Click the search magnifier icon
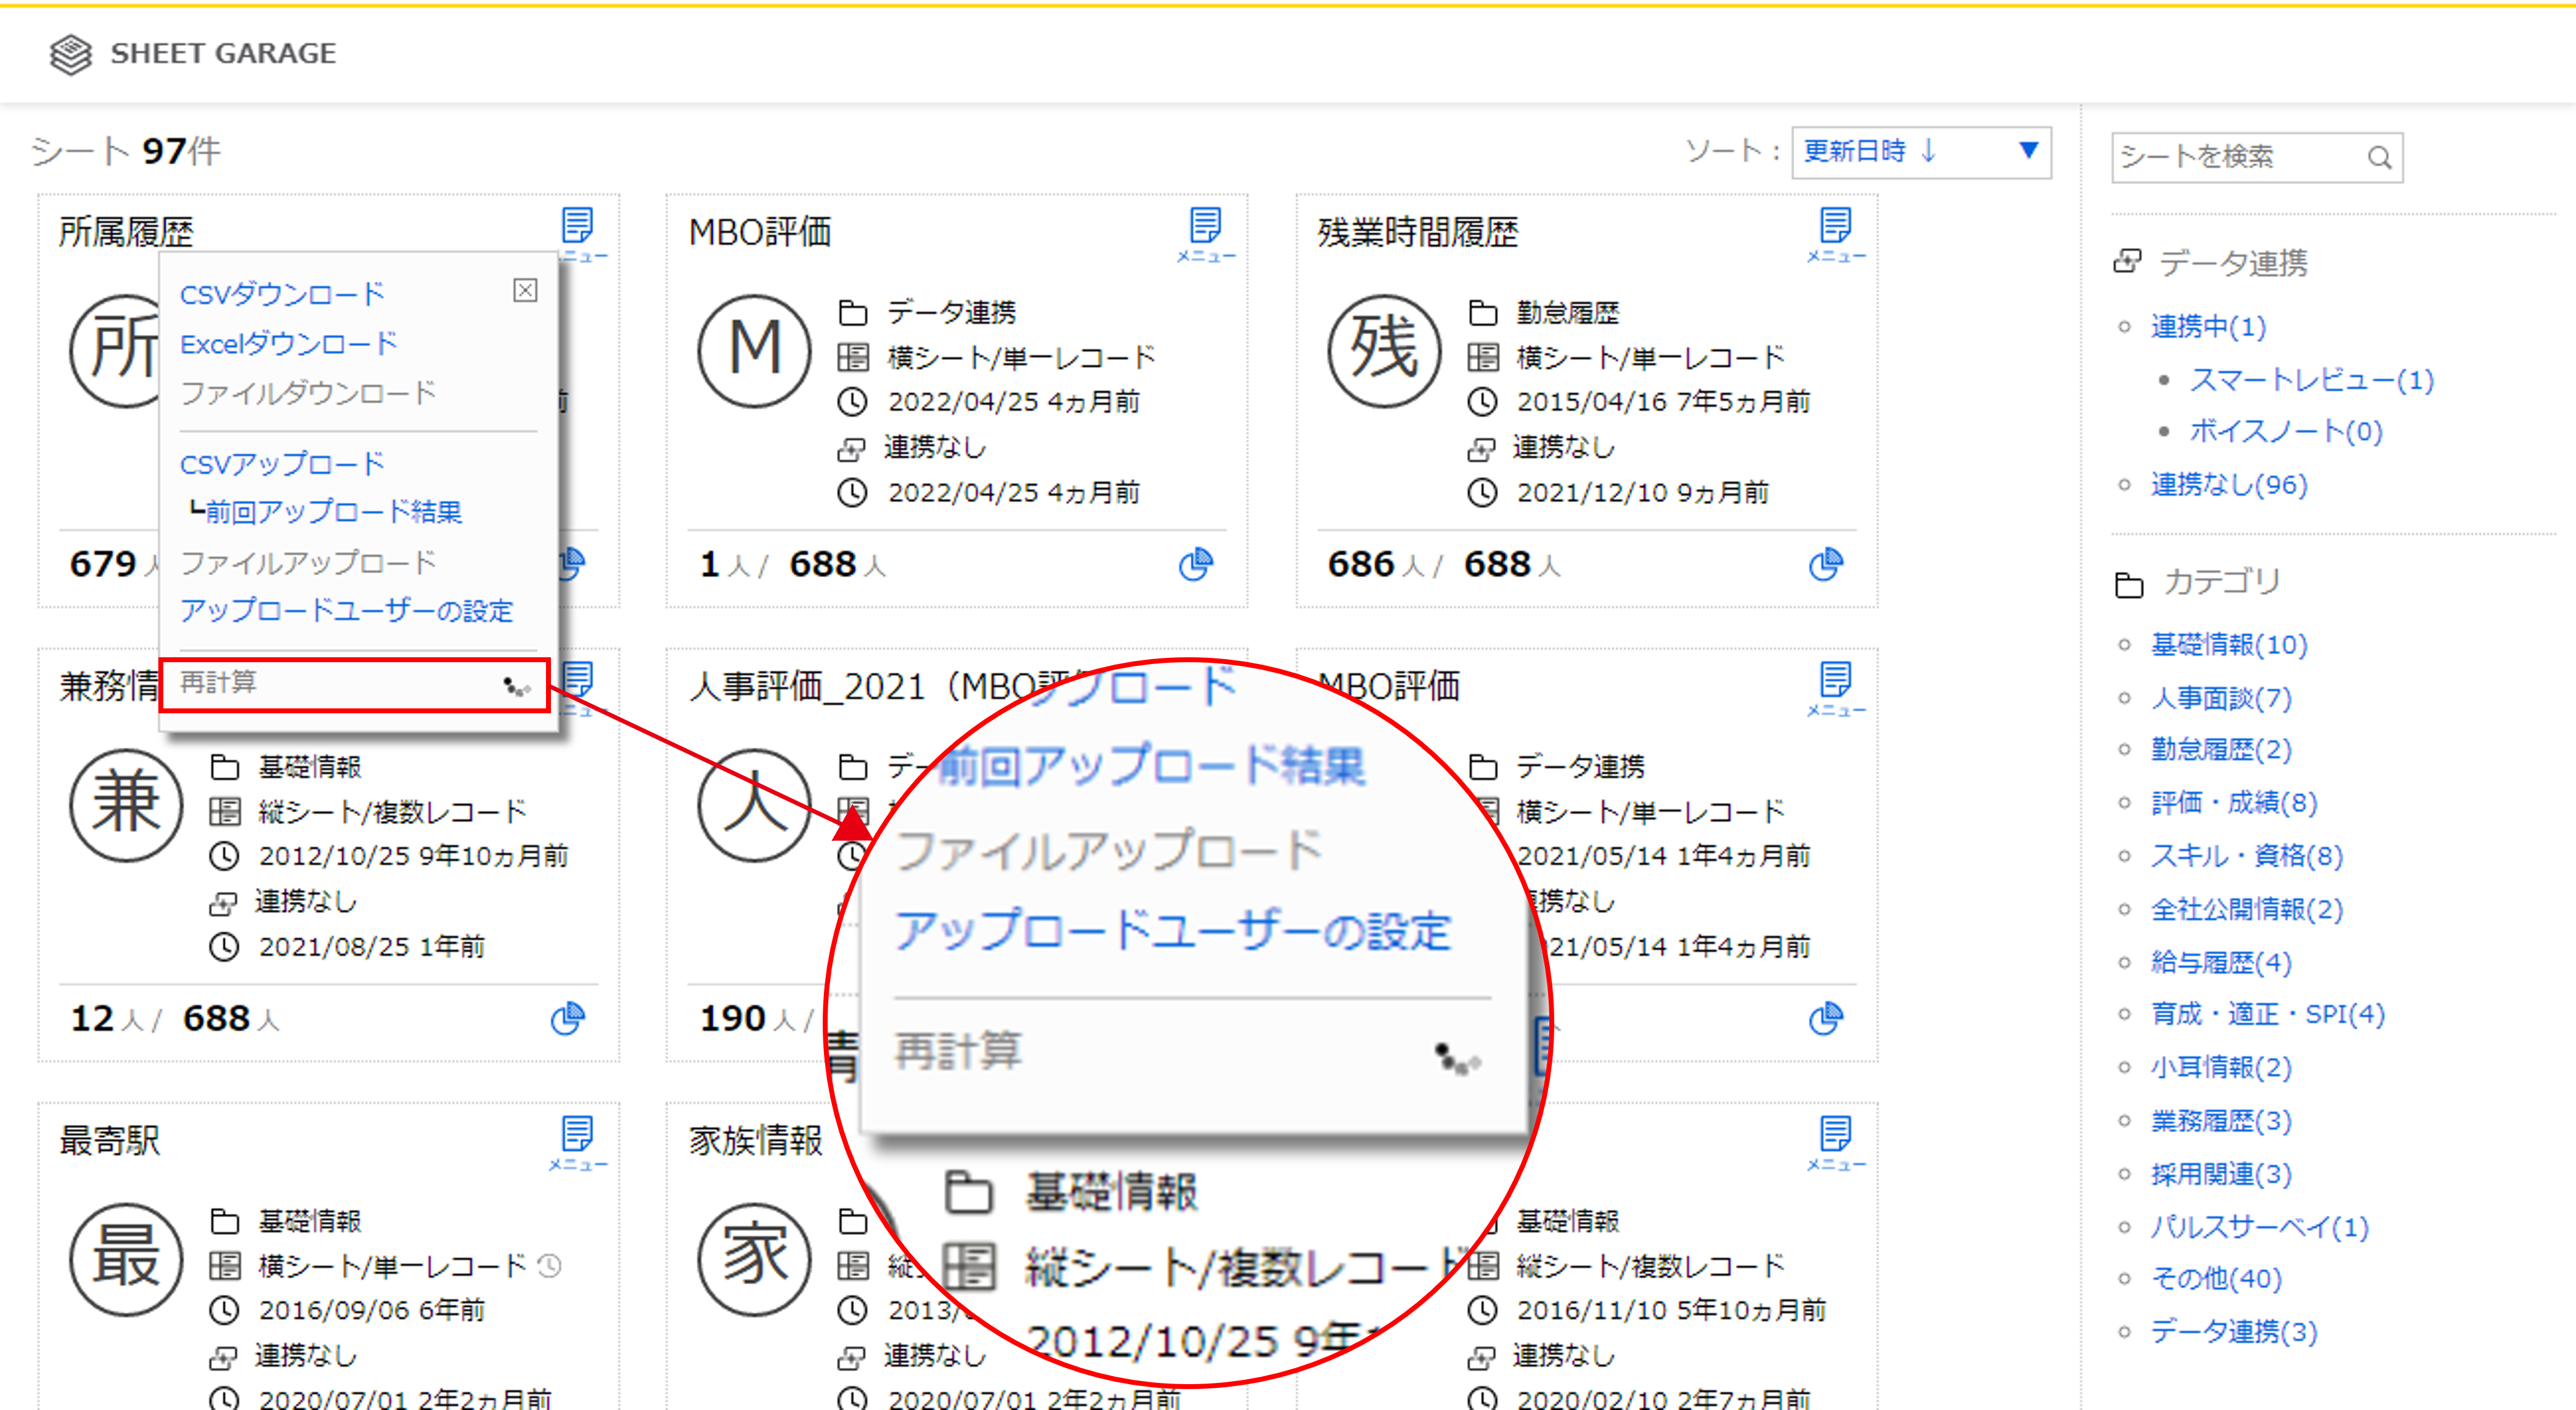Screen dimensions: 2576x1410 (x=2380, y=157)
